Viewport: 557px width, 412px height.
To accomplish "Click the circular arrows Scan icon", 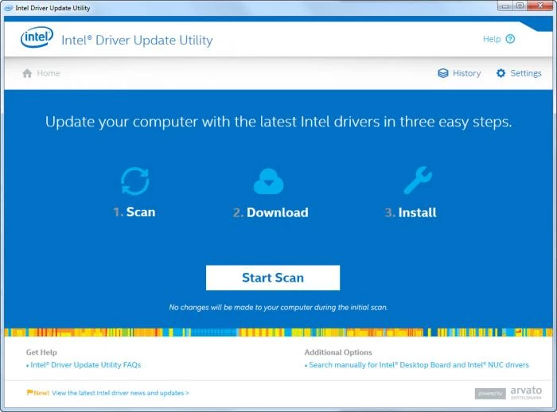I will coord(134,181).
